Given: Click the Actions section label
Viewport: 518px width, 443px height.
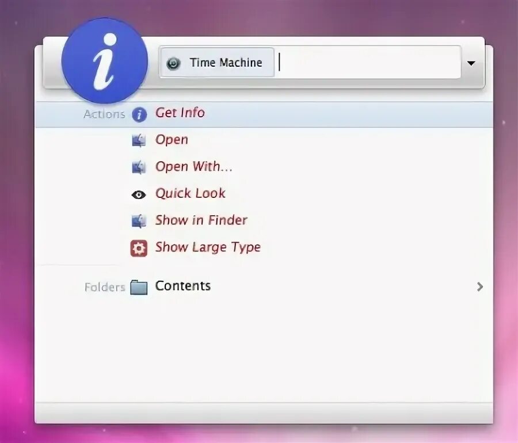Looking at the screenshot, I should pyautogui.click(x=104, y=114).
